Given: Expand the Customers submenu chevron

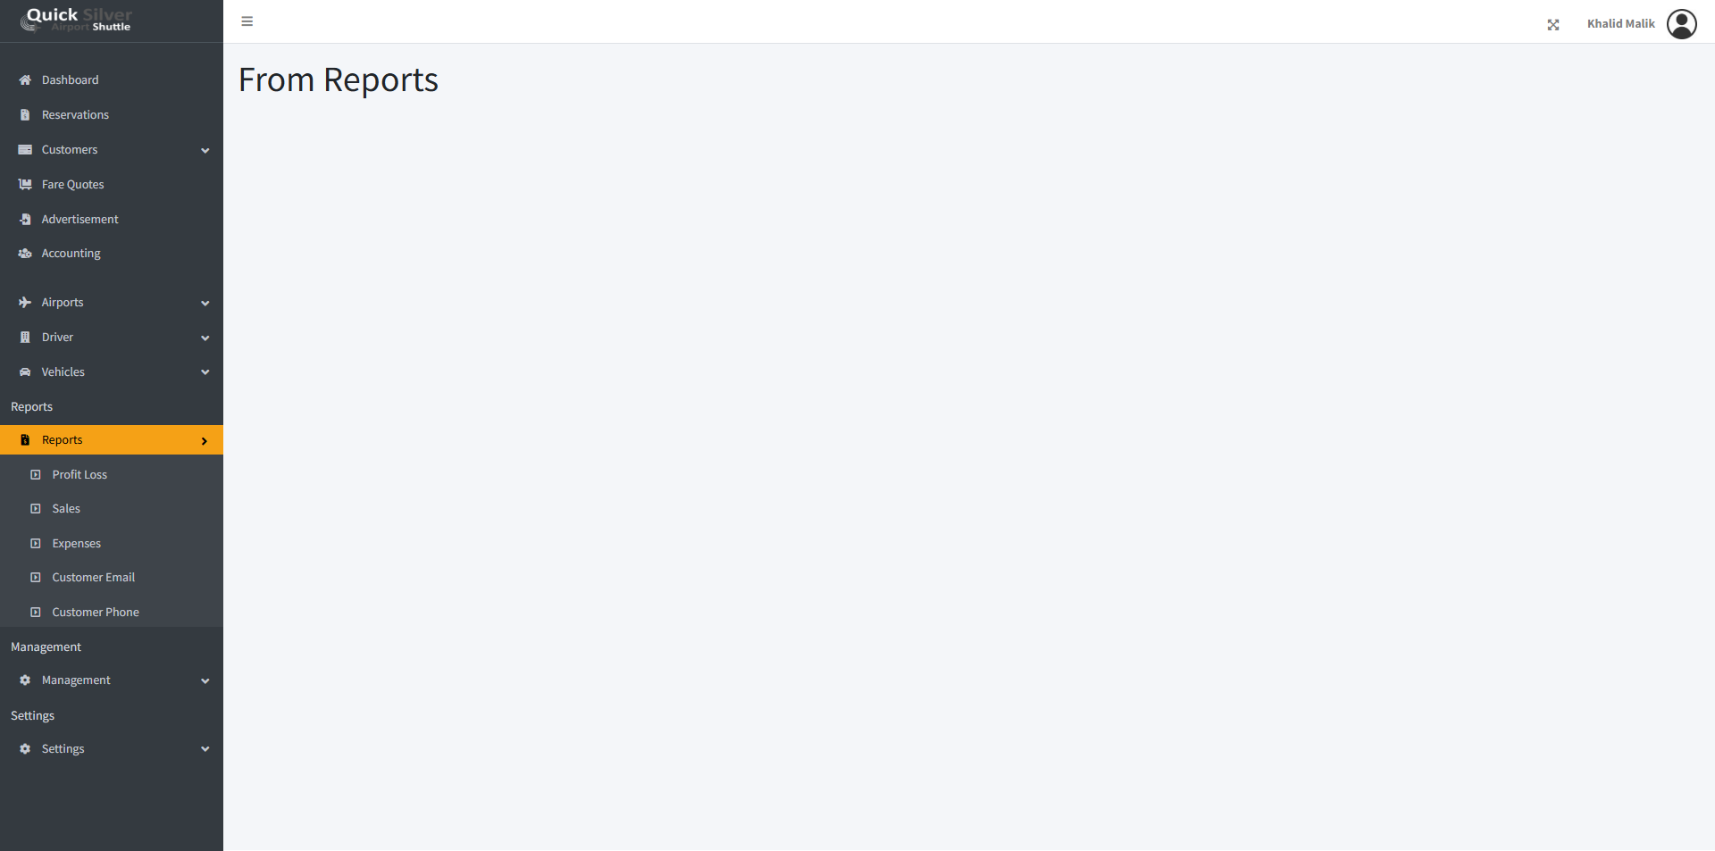Looking at the screenshot, I should [205, 151].
